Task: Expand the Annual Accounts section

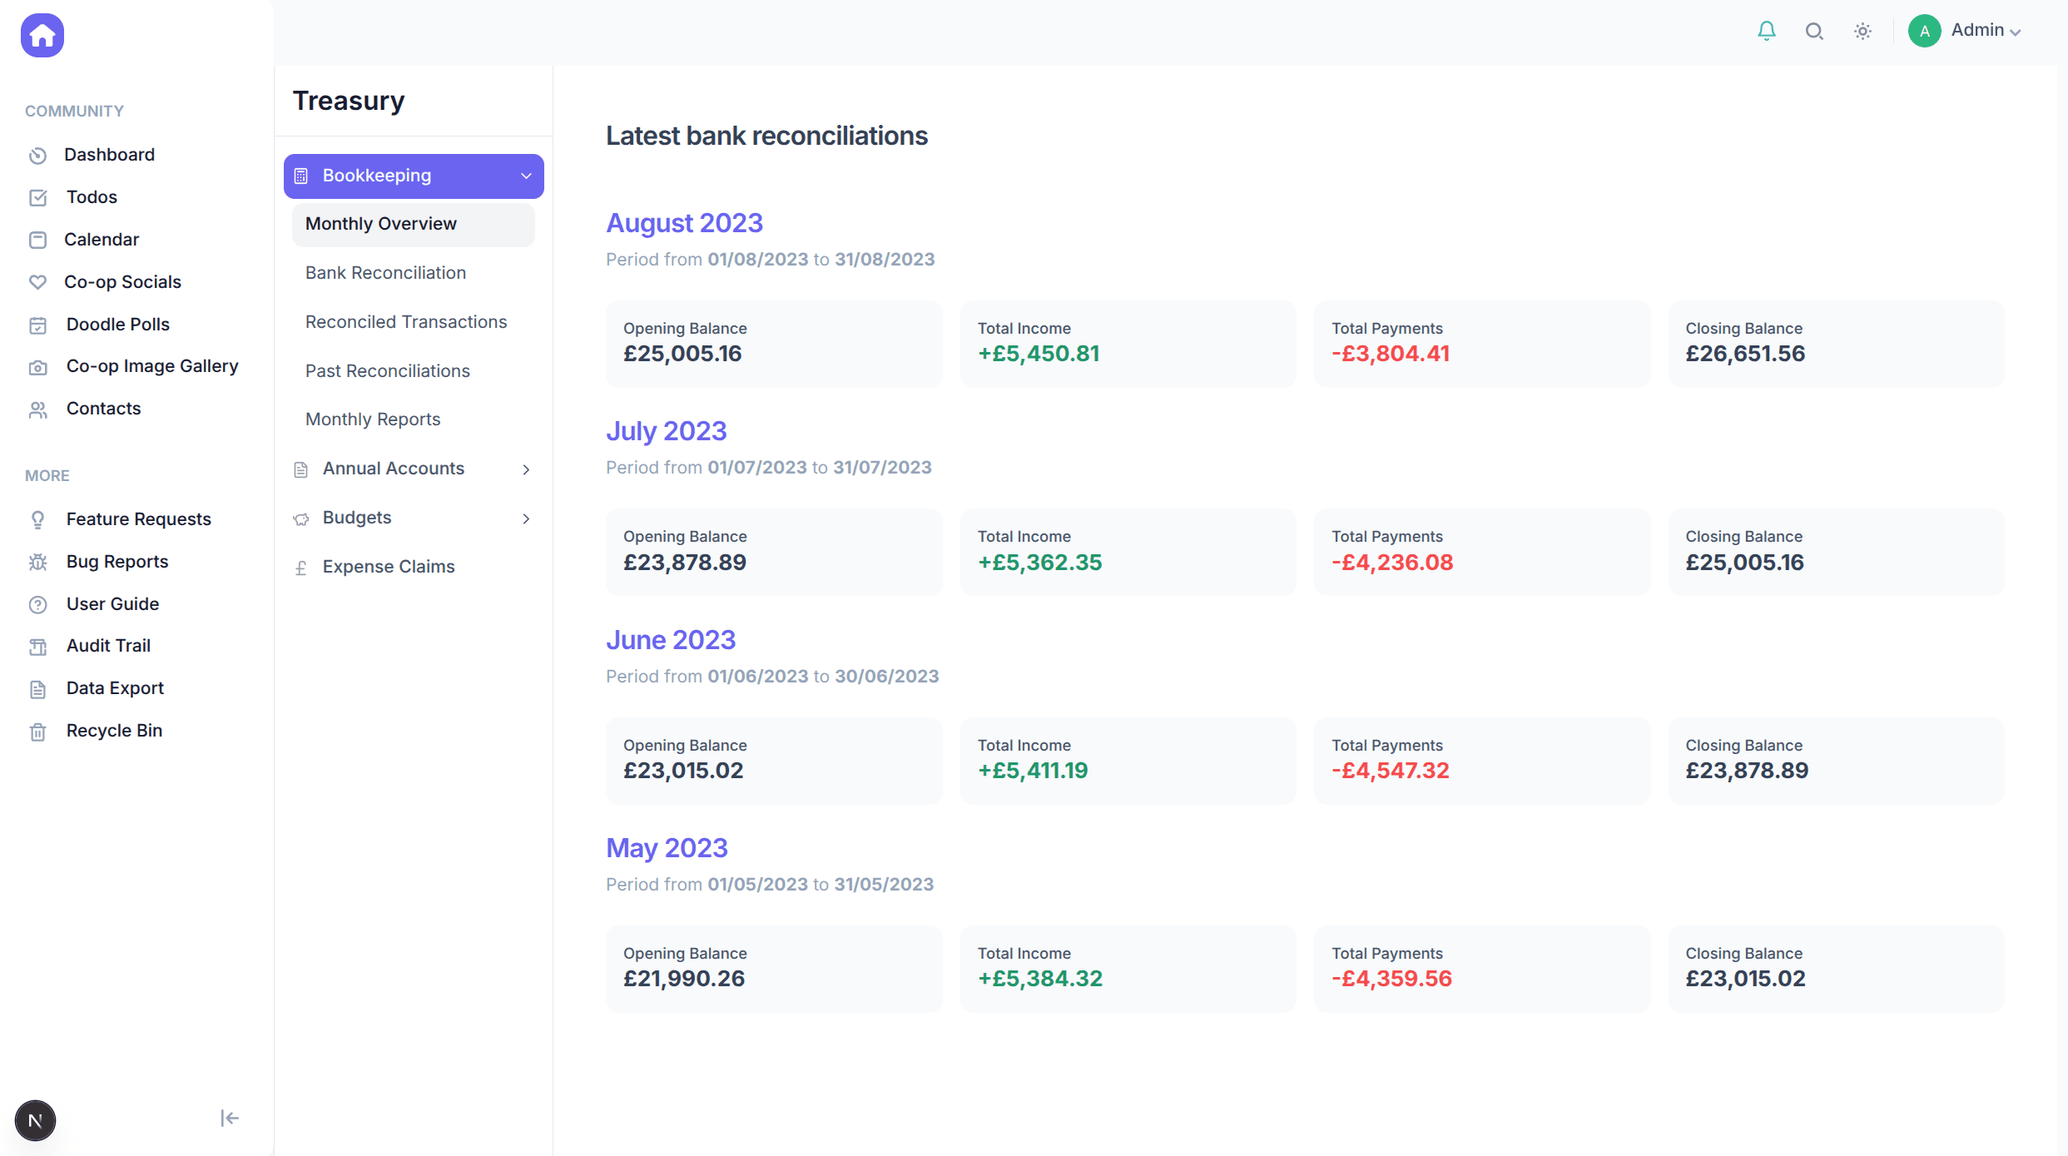Action: (525, 469)
